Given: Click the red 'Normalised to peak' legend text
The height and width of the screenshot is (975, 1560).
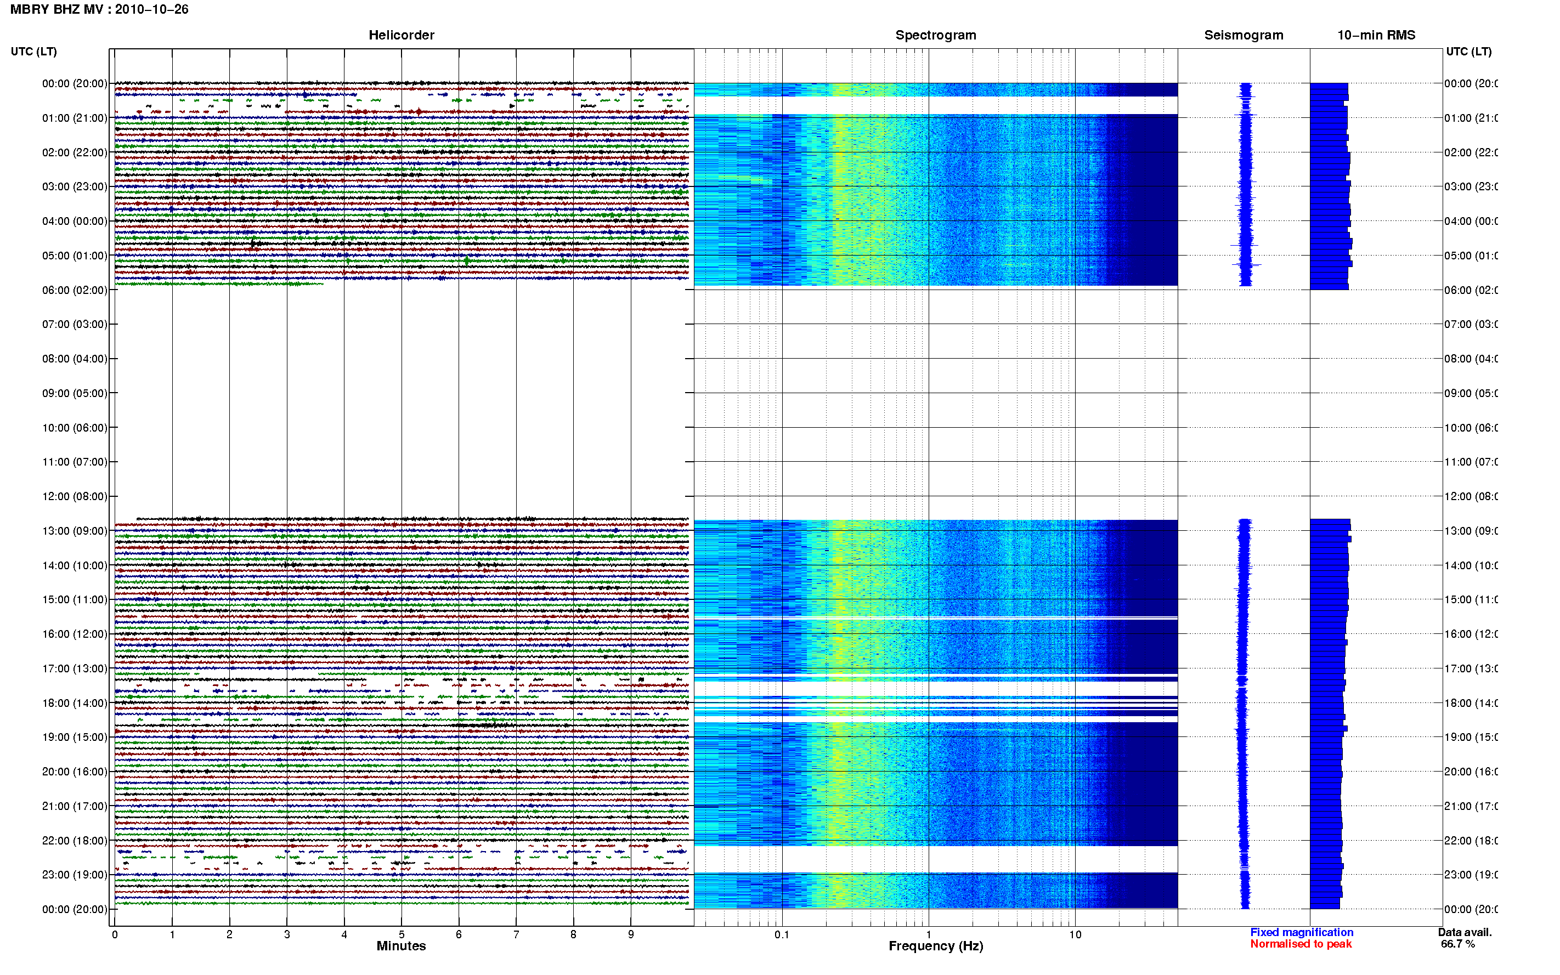Looking at the screenshot, I should tap(1301, 944).
